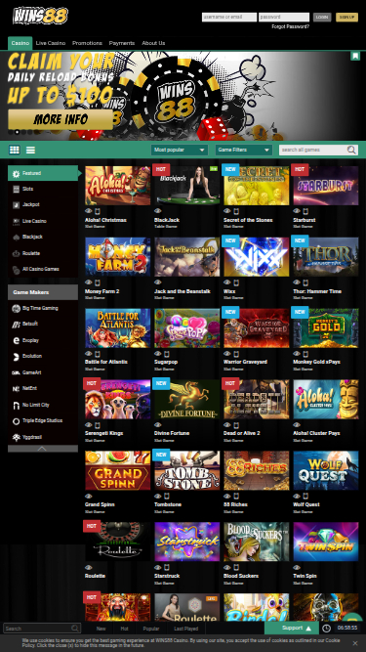
Task: Open the Wolf Quest game thumbnail
Action: coord(326,470)
